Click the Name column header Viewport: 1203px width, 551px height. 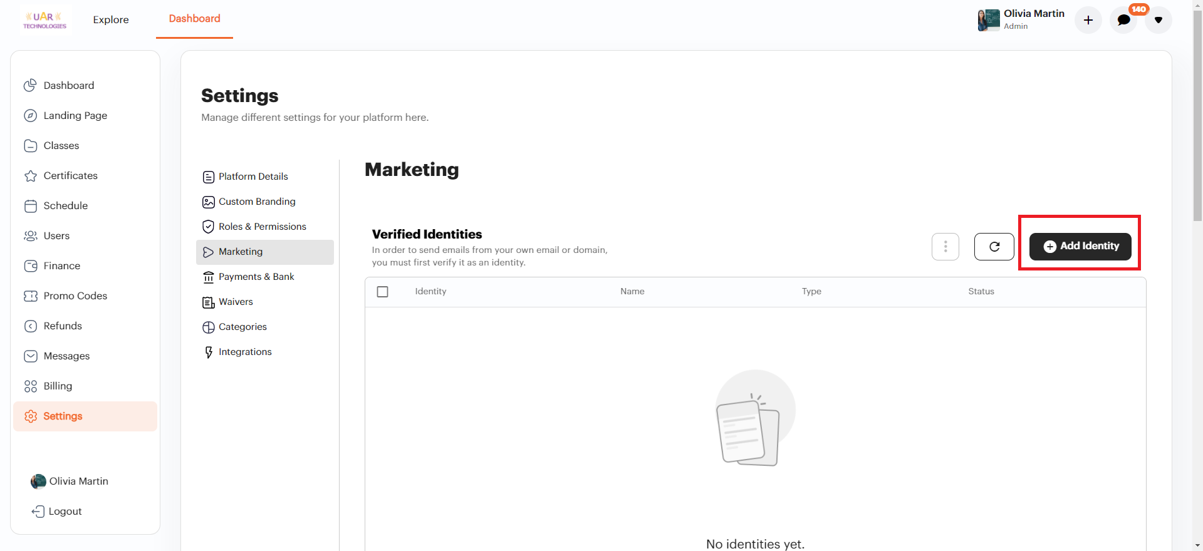coord(632,291)
